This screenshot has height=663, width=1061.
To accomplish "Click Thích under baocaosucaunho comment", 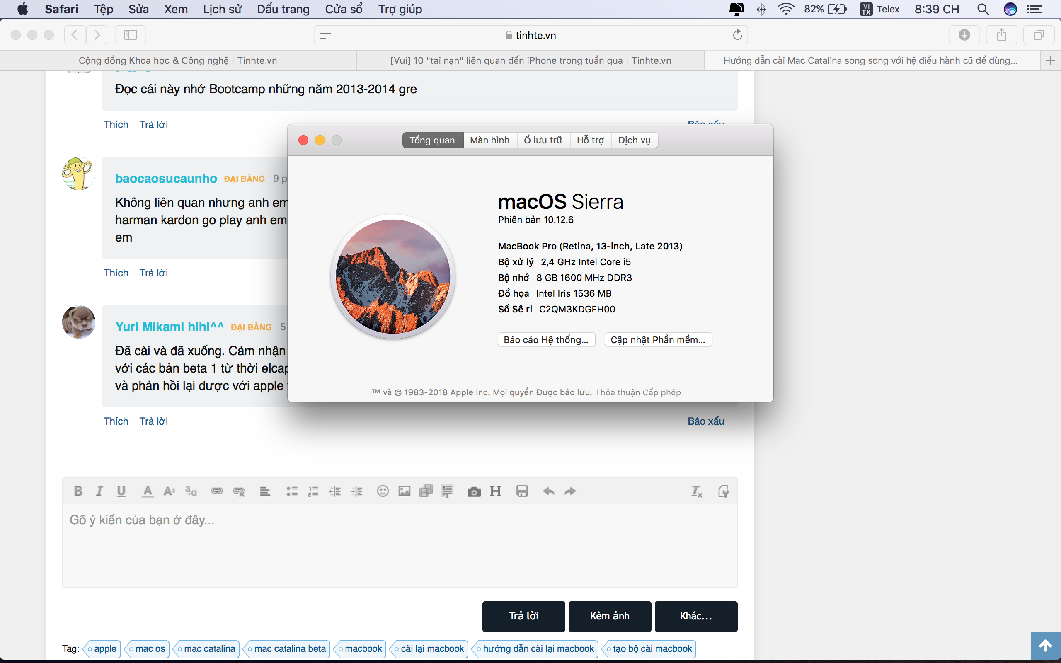I will coord(116,273).
